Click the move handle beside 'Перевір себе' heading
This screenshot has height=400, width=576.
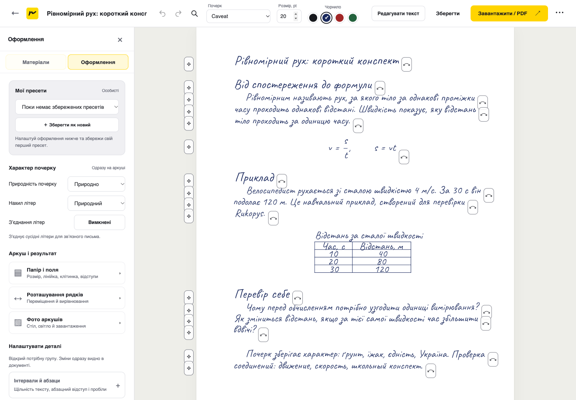coord(189,298)
